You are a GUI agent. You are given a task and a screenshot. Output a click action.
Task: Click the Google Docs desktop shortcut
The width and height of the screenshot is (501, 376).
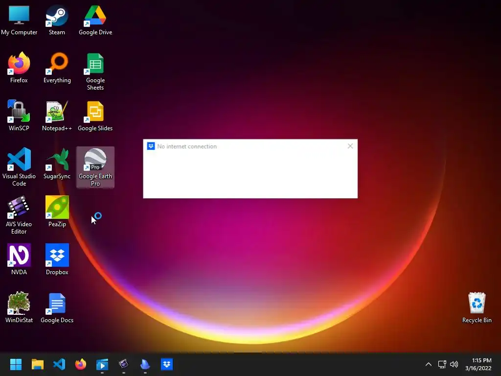pyautogui.click(x=57, y=307)
